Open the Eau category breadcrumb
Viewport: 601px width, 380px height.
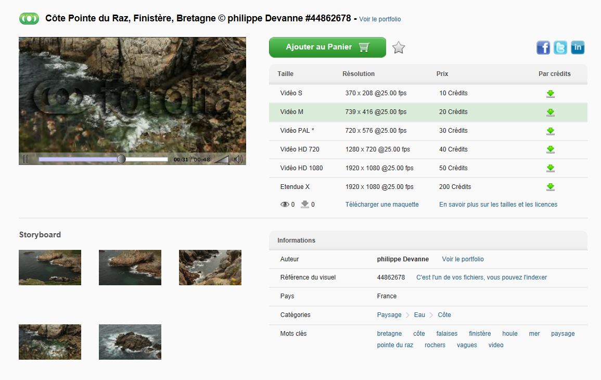click(x=419, y=315)
